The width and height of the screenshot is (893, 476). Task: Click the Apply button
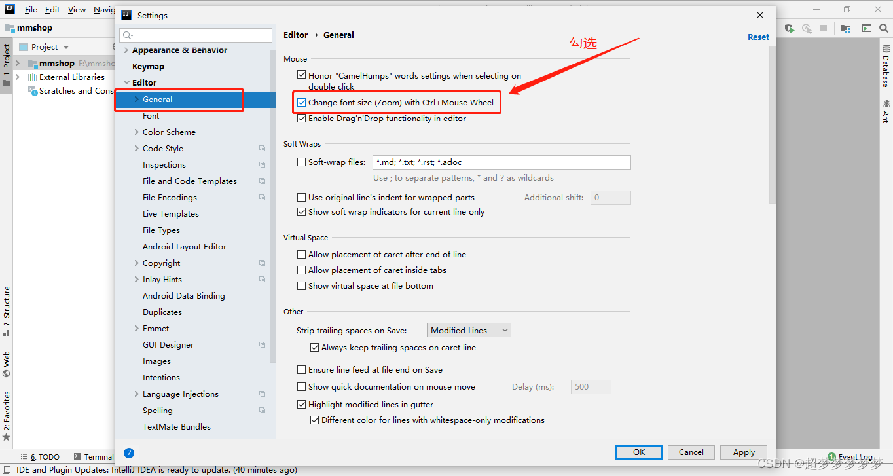coord(744,452)
